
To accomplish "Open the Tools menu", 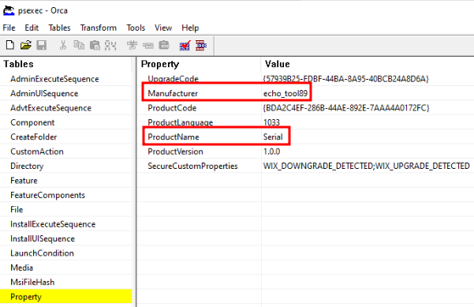I will (136, 28).
